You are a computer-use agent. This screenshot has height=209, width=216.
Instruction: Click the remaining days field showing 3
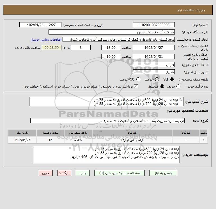pyautogui.click(x=81, y=47)
